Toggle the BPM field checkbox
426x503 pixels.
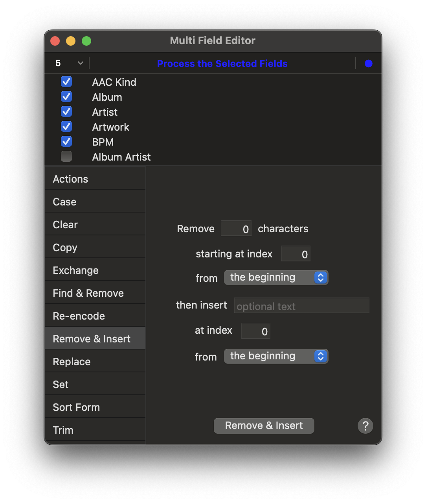pyautogui.click(x=66, y=142)
